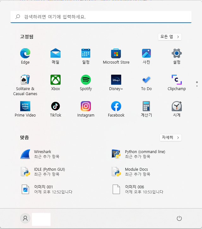Open the Xbox app
The width and height of the screenshot is (202, 229).
(56, 83)
